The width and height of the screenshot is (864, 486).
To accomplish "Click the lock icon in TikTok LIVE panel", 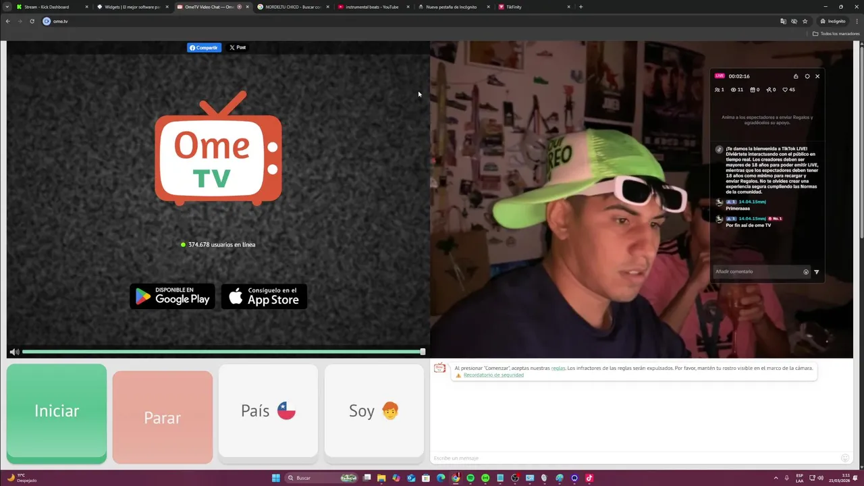I will [x=796, y=76].
